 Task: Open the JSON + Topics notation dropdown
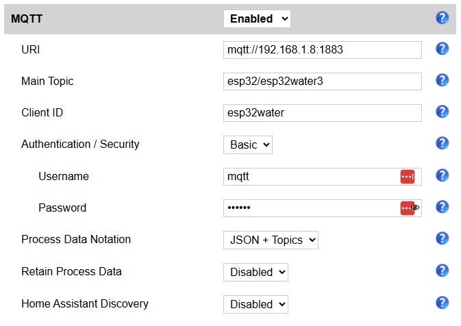271,240
